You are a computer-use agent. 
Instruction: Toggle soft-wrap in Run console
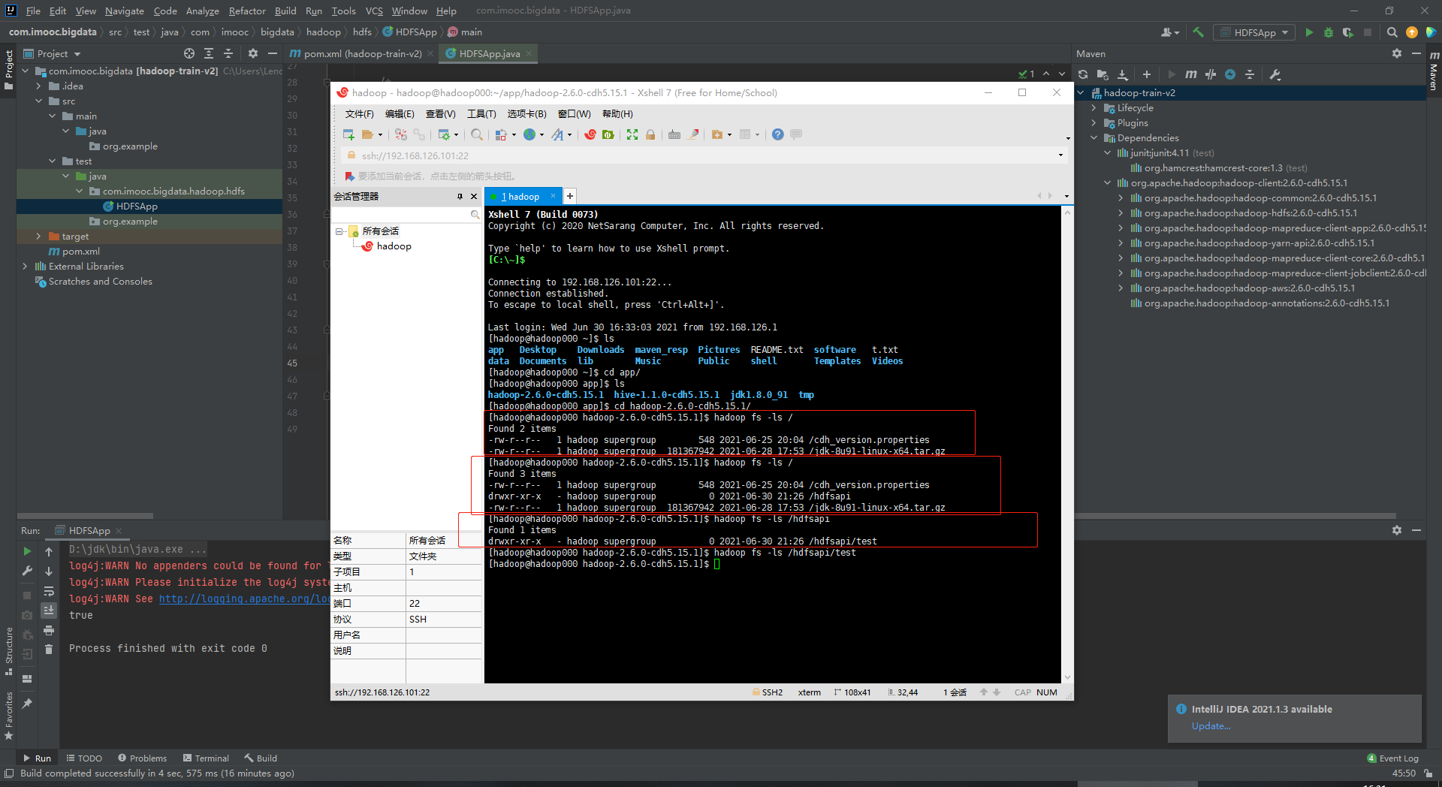[49, 591]
